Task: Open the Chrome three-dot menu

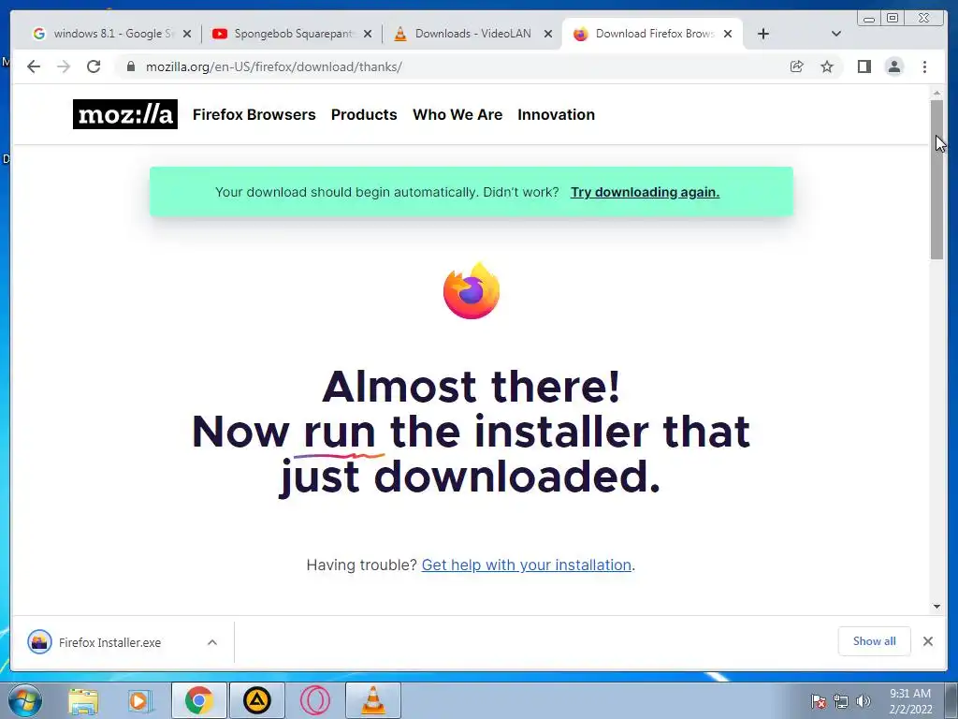Action: [x=924, y=66]
